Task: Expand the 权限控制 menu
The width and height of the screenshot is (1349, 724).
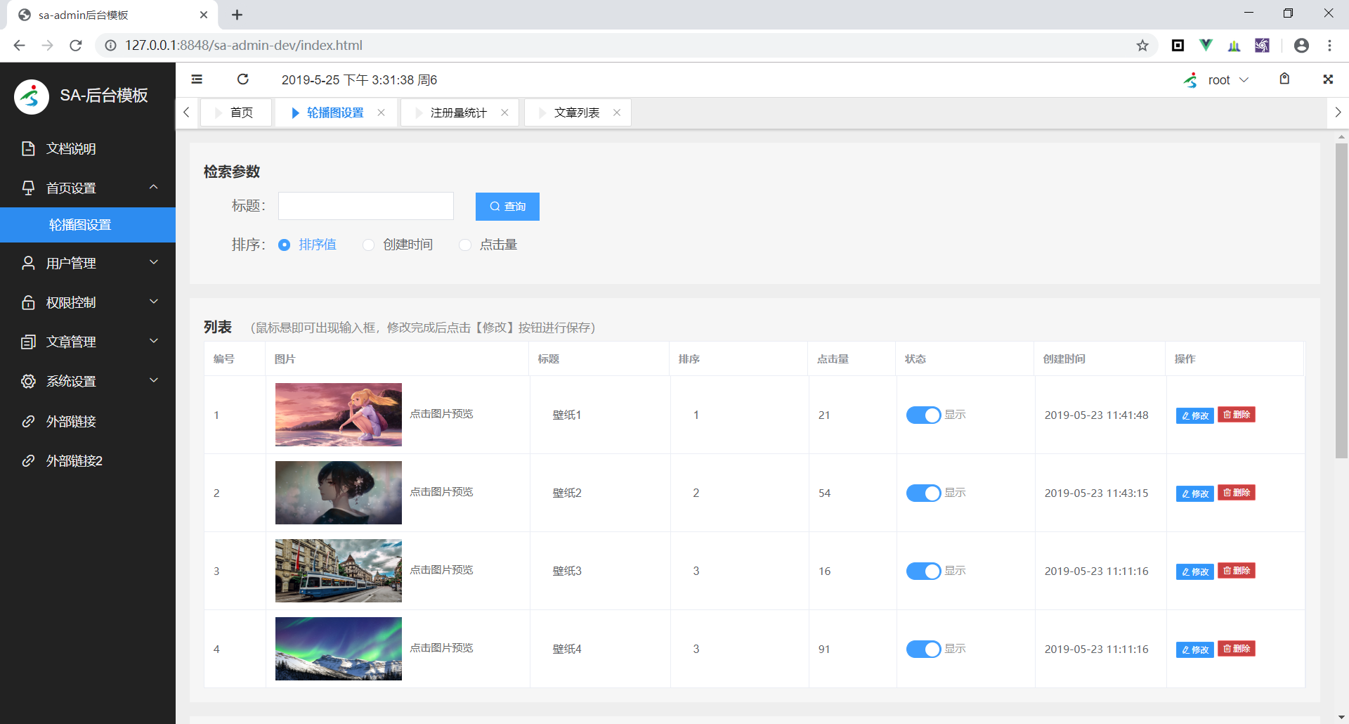Action: point(88,302)
